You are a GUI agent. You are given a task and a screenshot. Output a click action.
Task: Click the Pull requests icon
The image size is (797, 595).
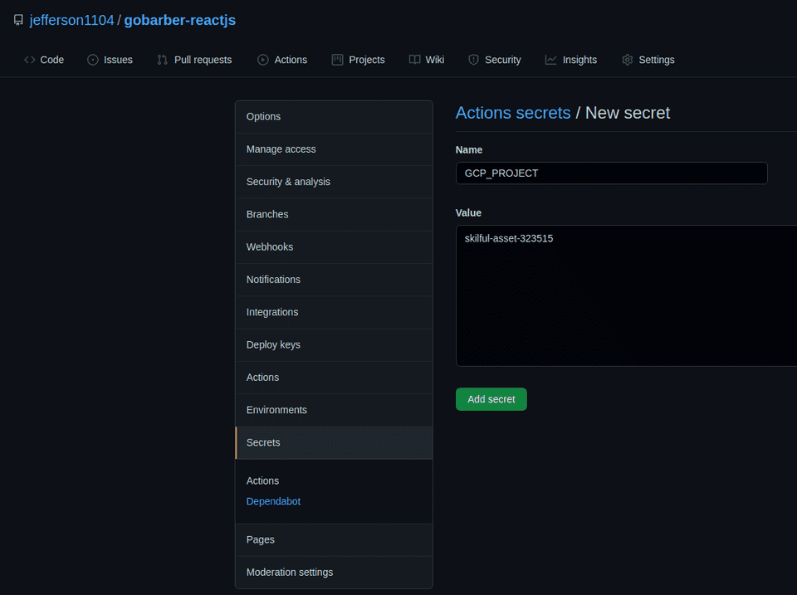pyautogui.click(x=163, y=60)
